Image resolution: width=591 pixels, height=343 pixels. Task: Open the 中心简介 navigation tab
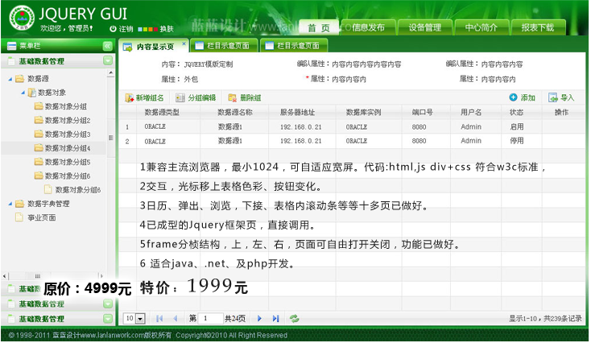[481, 27]
